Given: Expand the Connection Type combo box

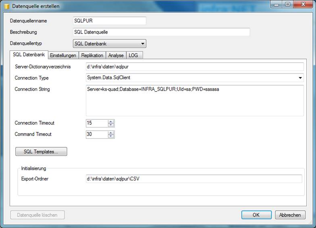Looking at the screenshot, I should (x=300, y=78).
